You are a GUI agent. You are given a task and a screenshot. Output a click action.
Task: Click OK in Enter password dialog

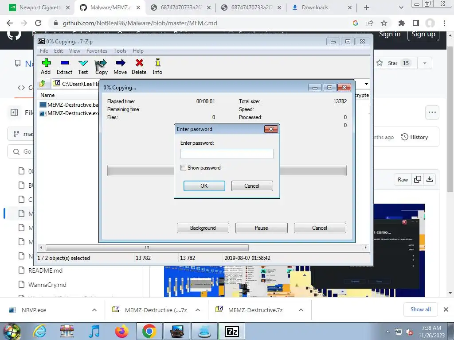204,186
